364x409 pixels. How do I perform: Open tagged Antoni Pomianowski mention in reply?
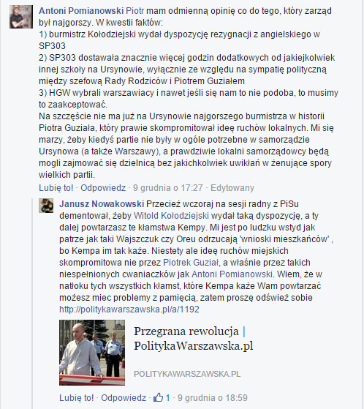[232, 274]
